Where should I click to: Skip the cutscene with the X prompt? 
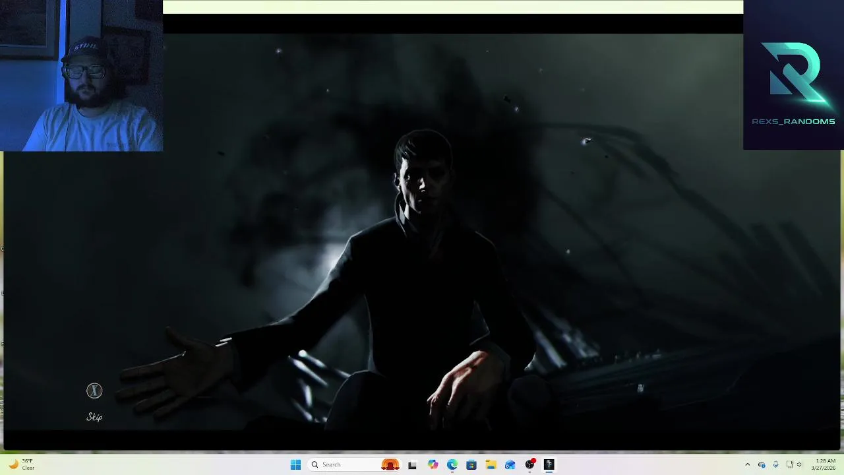point(94,391)
